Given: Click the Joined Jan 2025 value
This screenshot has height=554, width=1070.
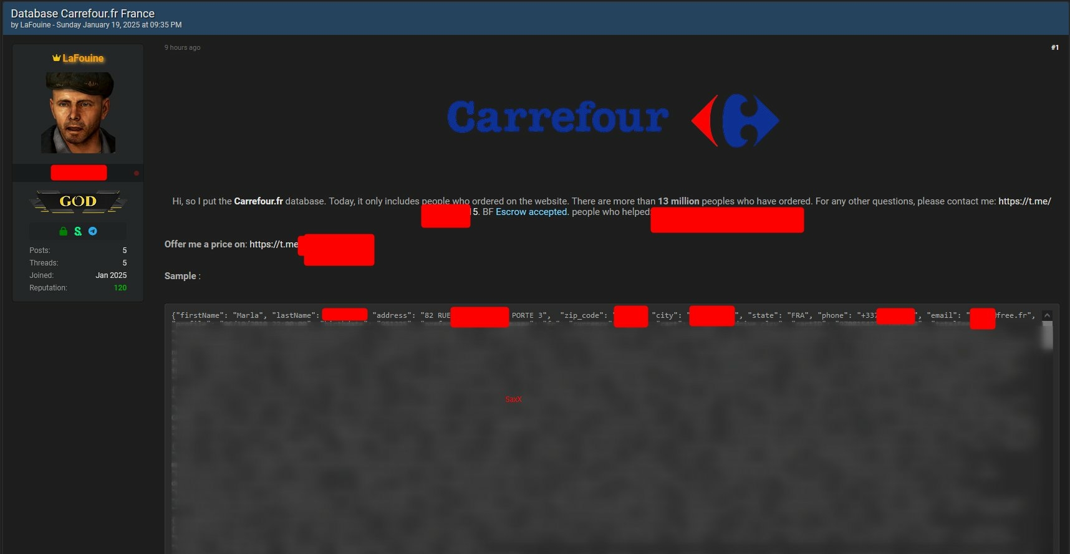Looking at the screenshot, I should click(111, 275).
